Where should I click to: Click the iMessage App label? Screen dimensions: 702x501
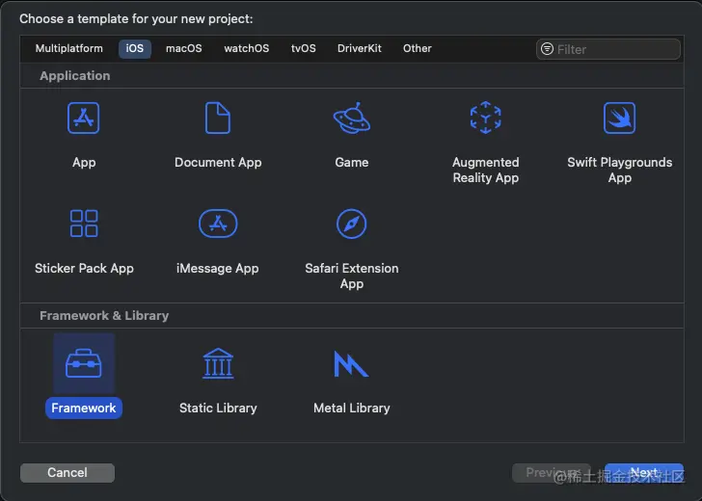[x=218, y=269]
